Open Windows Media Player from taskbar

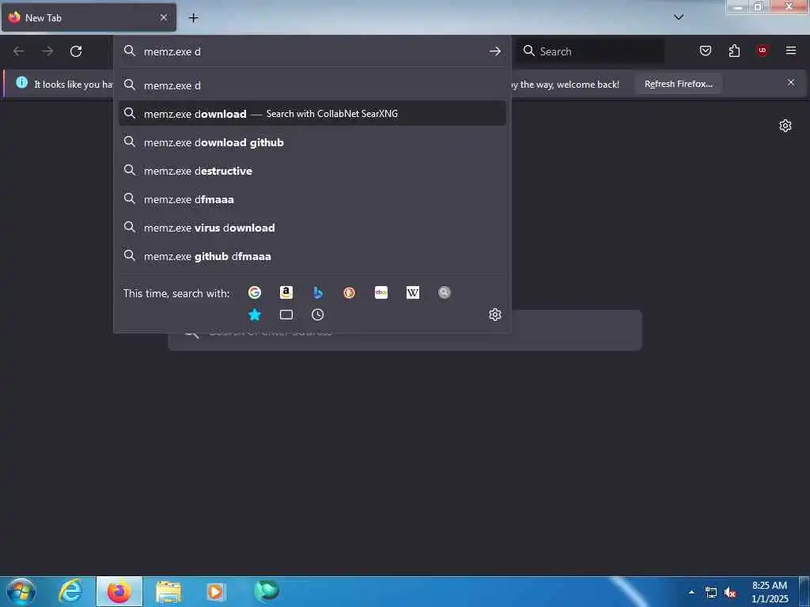216,592
